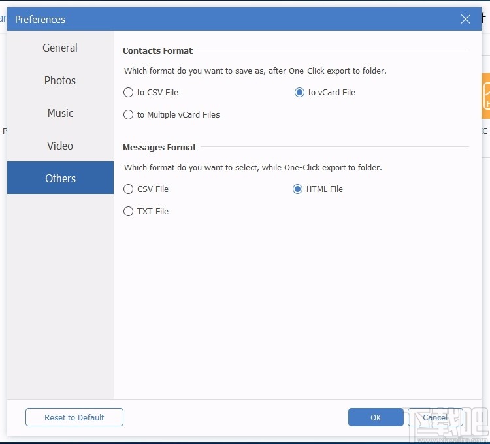Click the Preferences title bar text

[41, 20]
